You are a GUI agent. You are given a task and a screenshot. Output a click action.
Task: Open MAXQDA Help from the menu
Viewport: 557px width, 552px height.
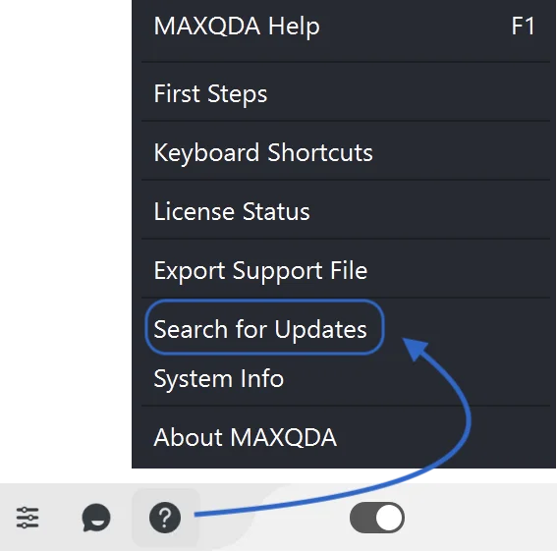tap(344, 27)
